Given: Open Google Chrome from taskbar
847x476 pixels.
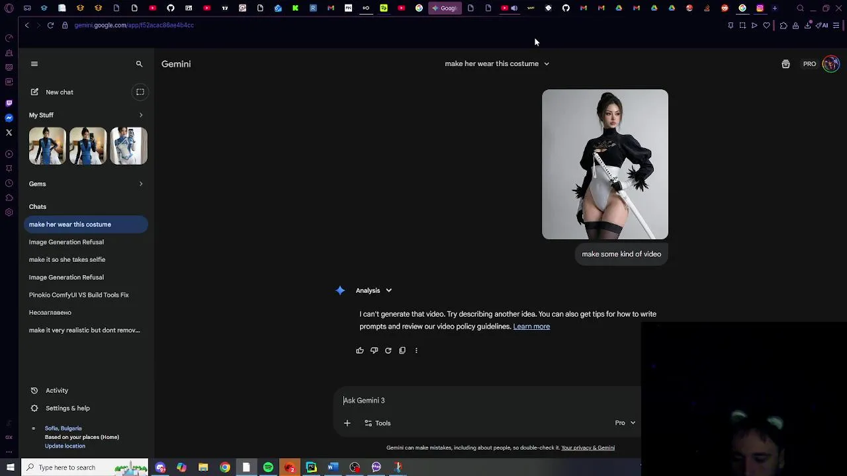Looking at the screenshot, I should coord(225,467).
